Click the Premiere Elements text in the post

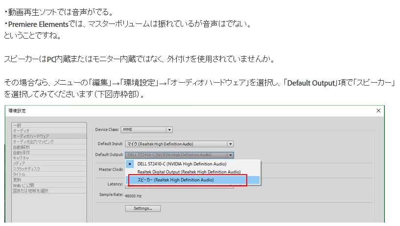[x=38, y=24]
